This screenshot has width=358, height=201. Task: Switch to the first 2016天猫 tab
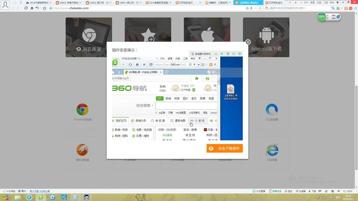(x=39, y=2)
